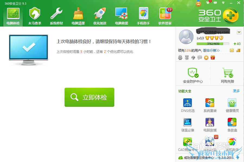Click the crown medal icon

(x=198, y=4)
